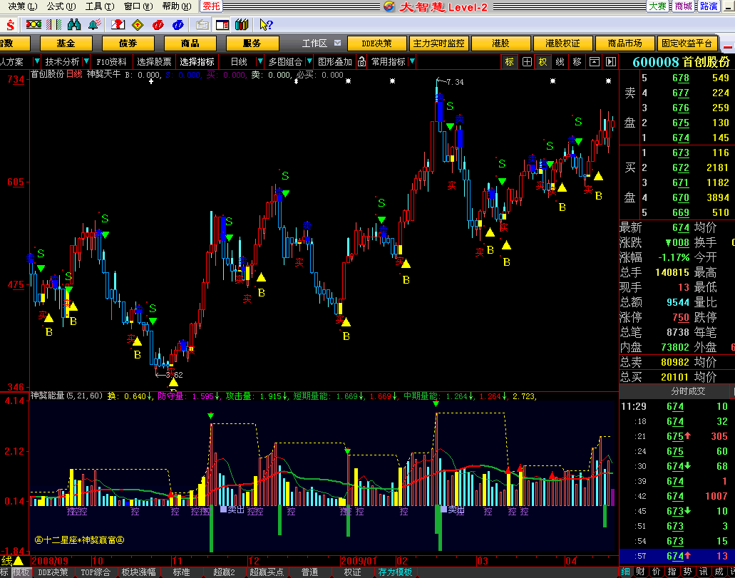
Task: Click the 大赛 button
Action: click(x=658, y=6)
